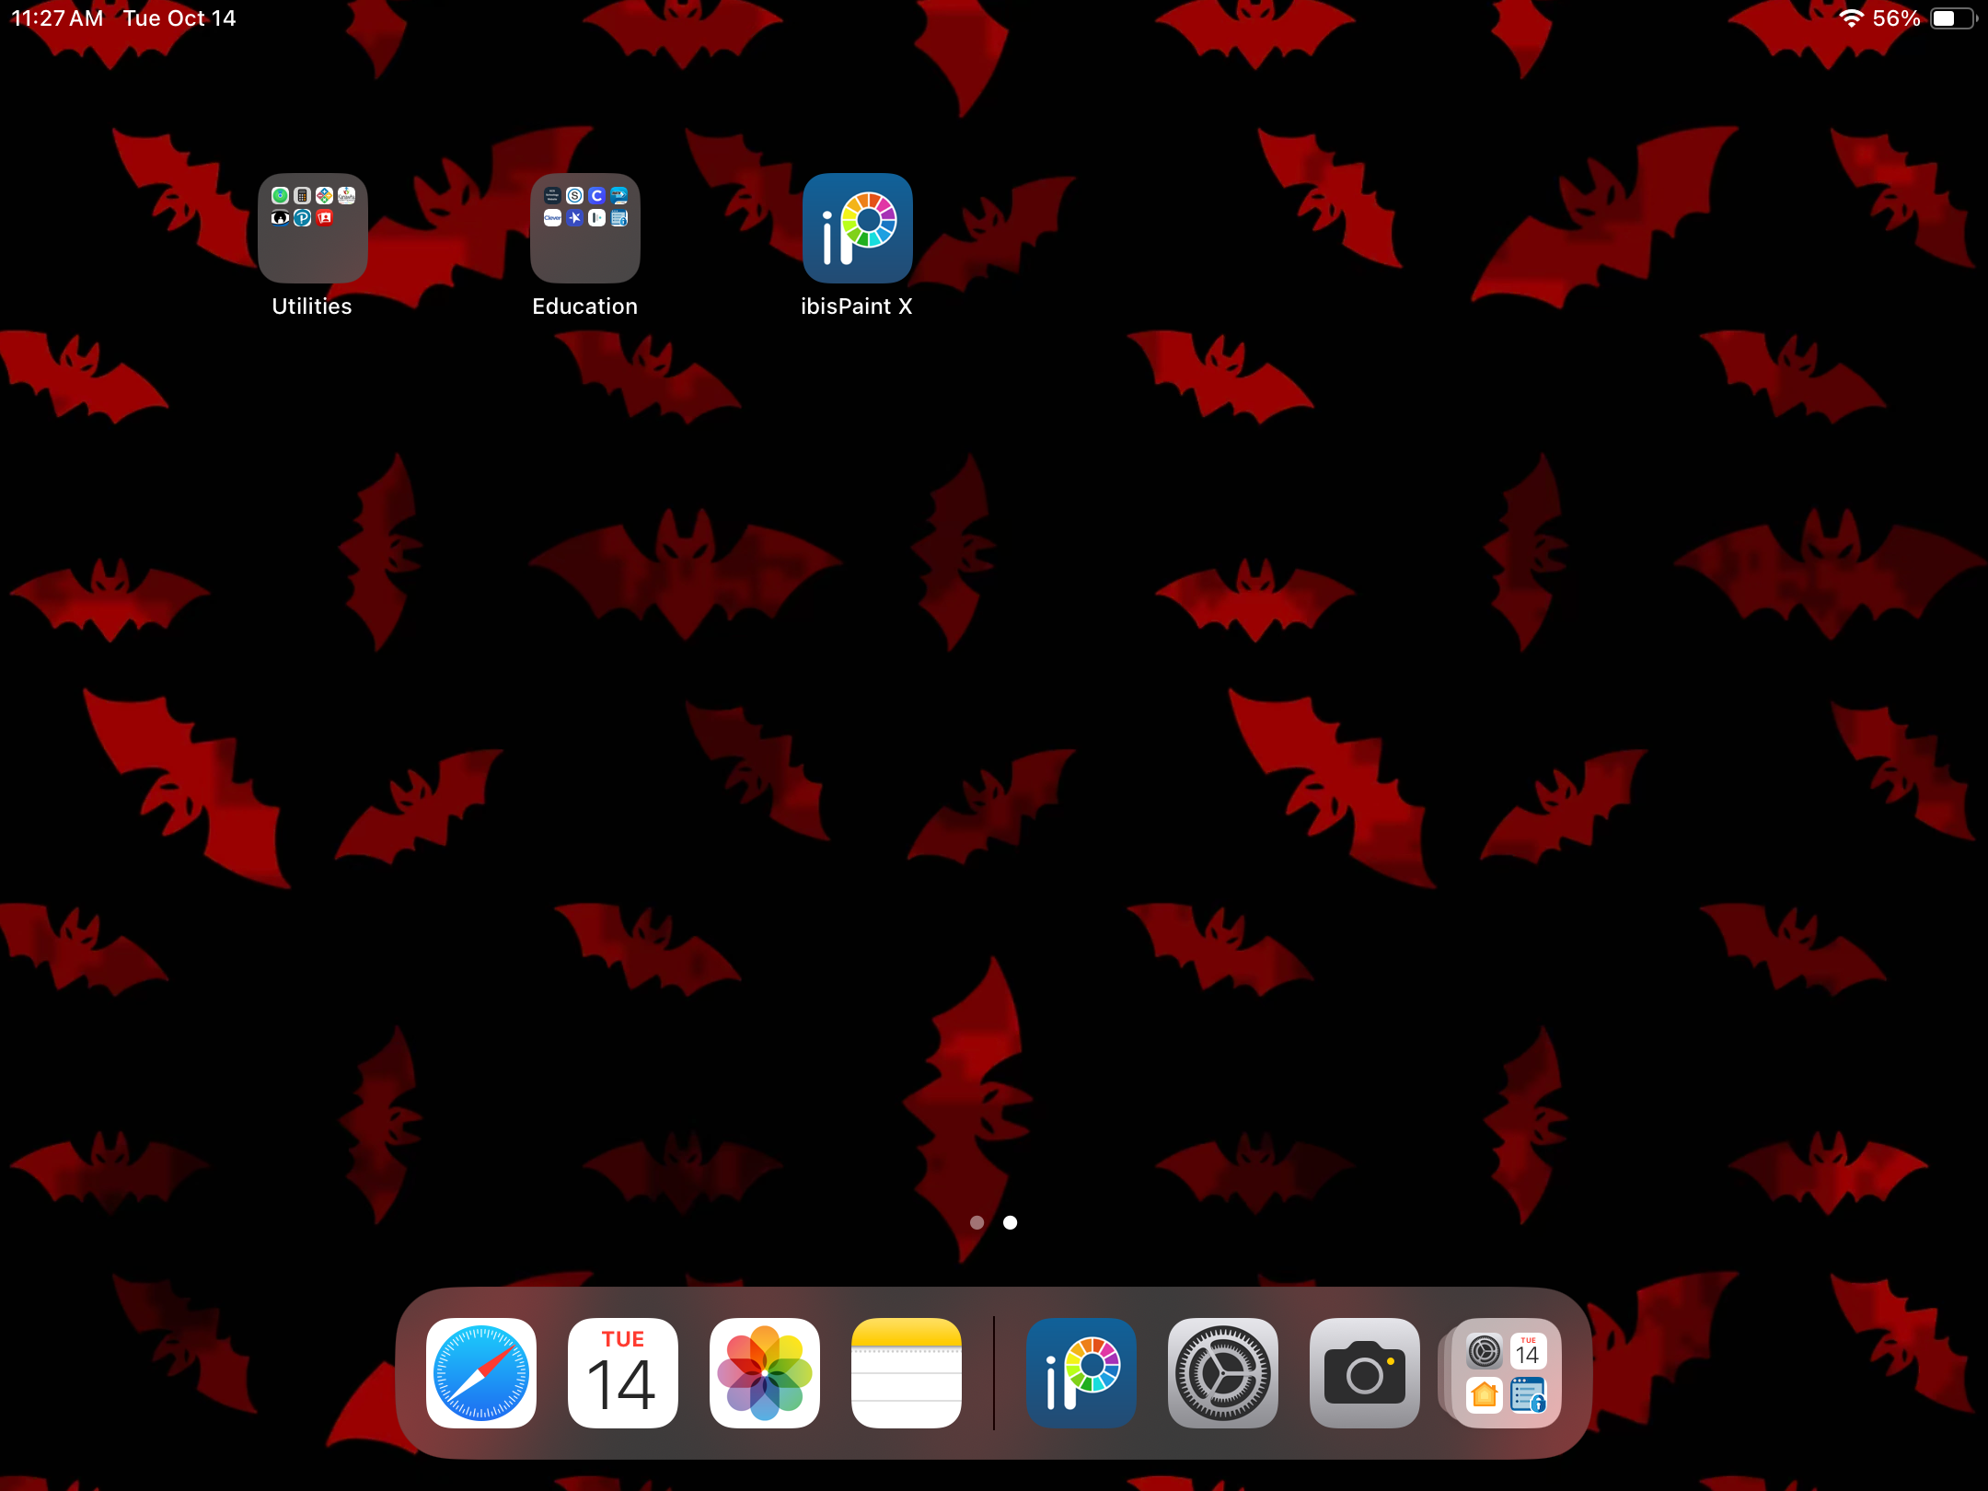This screenshot has height=1491, width=1988.
Task: Tap the 11:27 AM status bar clock
Action: pyautogui.click(x=57, y=18)
